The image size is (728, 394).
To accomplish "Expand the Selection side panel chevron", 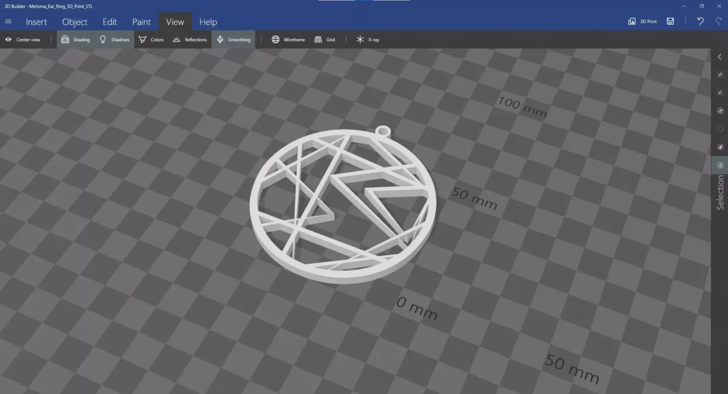I will click(720, 57).
